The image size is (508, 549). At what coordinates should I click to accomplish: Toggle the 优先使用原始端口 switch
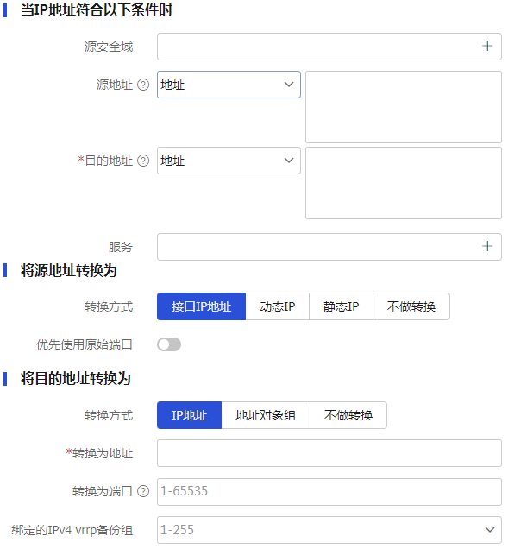[x=169, y=344]
